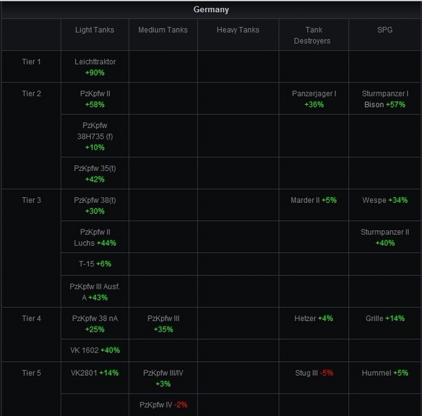Click the Germany table title
Viewport: 422px width, 416px height.
[211, 10]
